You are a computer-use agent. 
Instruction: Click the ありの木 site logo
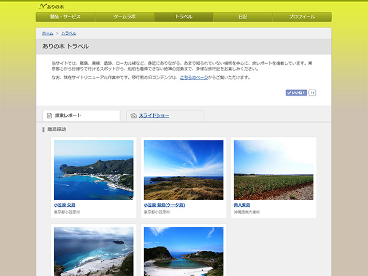coord(52,7)
